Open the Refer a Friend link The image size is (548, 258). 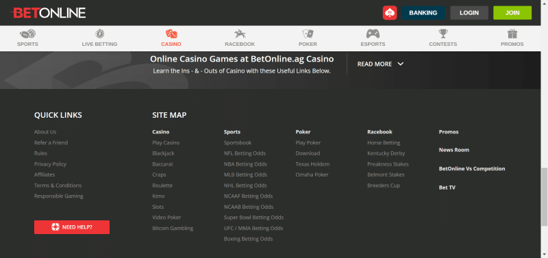point(51,142)
